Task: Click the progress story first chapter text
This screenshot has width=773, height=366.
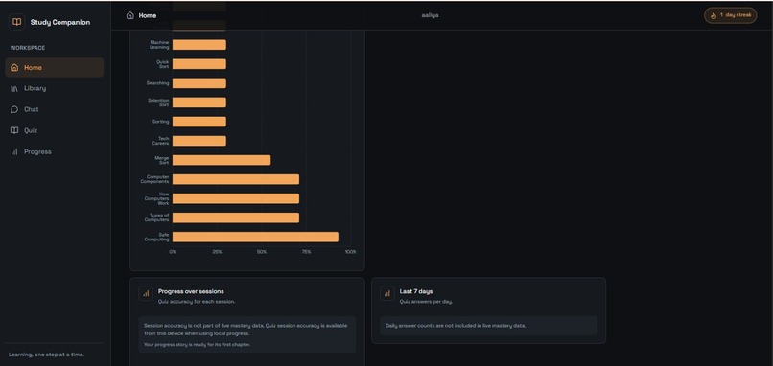Action: pyautogui.click(x=198, y=344)
